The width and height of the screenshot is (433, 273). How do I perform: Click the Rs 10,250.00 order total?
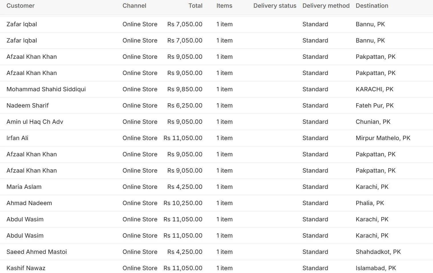[183, 203]
